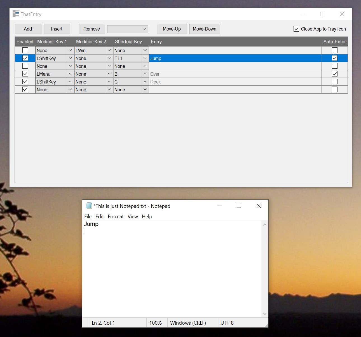
Task: Click the Move-Down button
Action: point(205,29)
